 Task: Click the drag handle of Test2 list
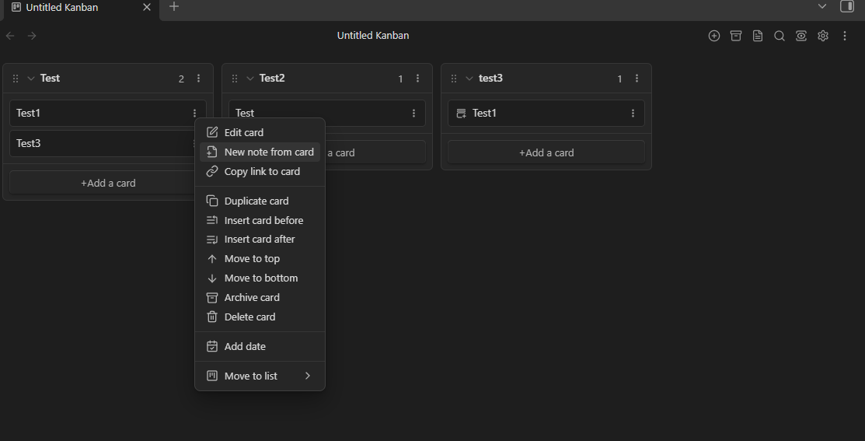[x=235, y=79]
